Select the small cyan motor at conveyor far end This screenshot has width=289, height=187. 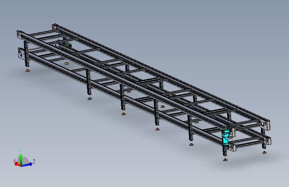pyautogui.click(x=69, y=44)
